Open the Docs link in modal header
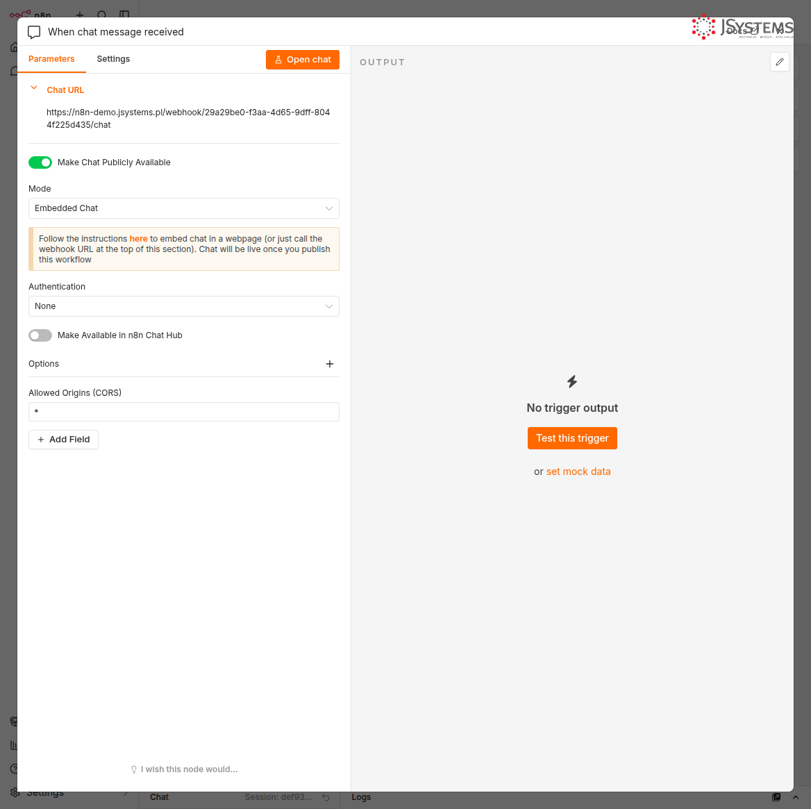 (x=742, y=31)
